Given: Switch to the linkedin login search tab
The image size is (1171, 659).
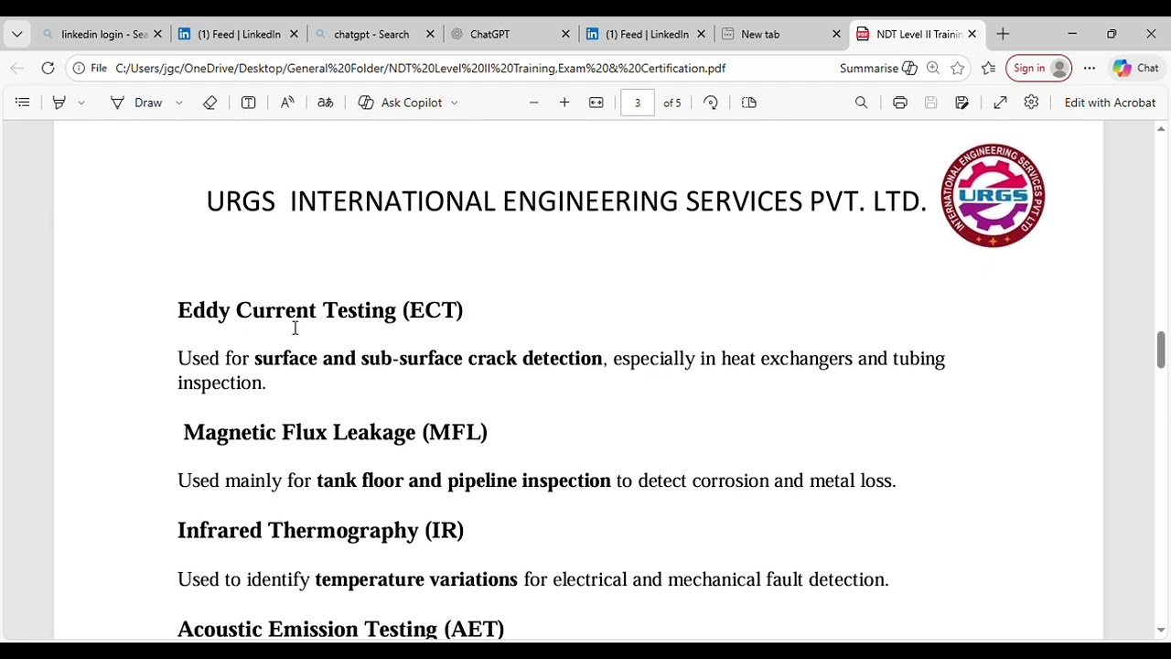Looking at the screenshot, I should coord(101,34).
